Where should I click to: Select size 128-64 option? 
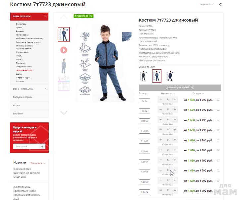(145, 162)
